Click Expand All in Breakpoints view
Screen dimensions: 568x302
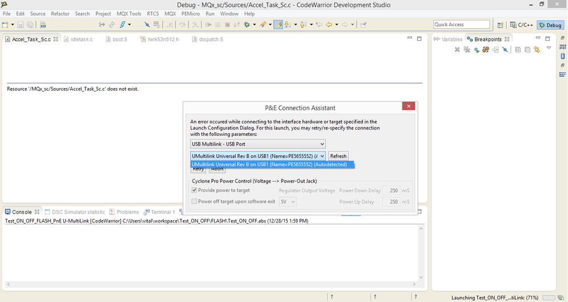pos(518,49)
